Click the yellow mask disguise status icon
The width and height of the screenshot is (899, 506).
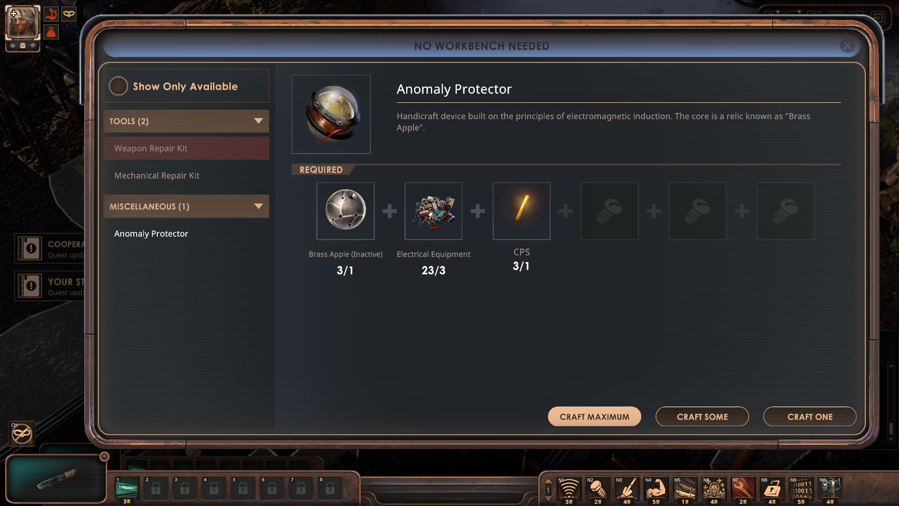69,13
